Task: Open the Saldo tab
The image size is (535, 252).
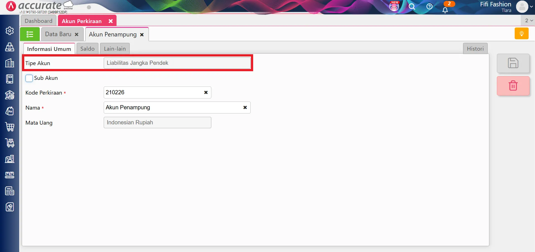Action: point(88,49)
